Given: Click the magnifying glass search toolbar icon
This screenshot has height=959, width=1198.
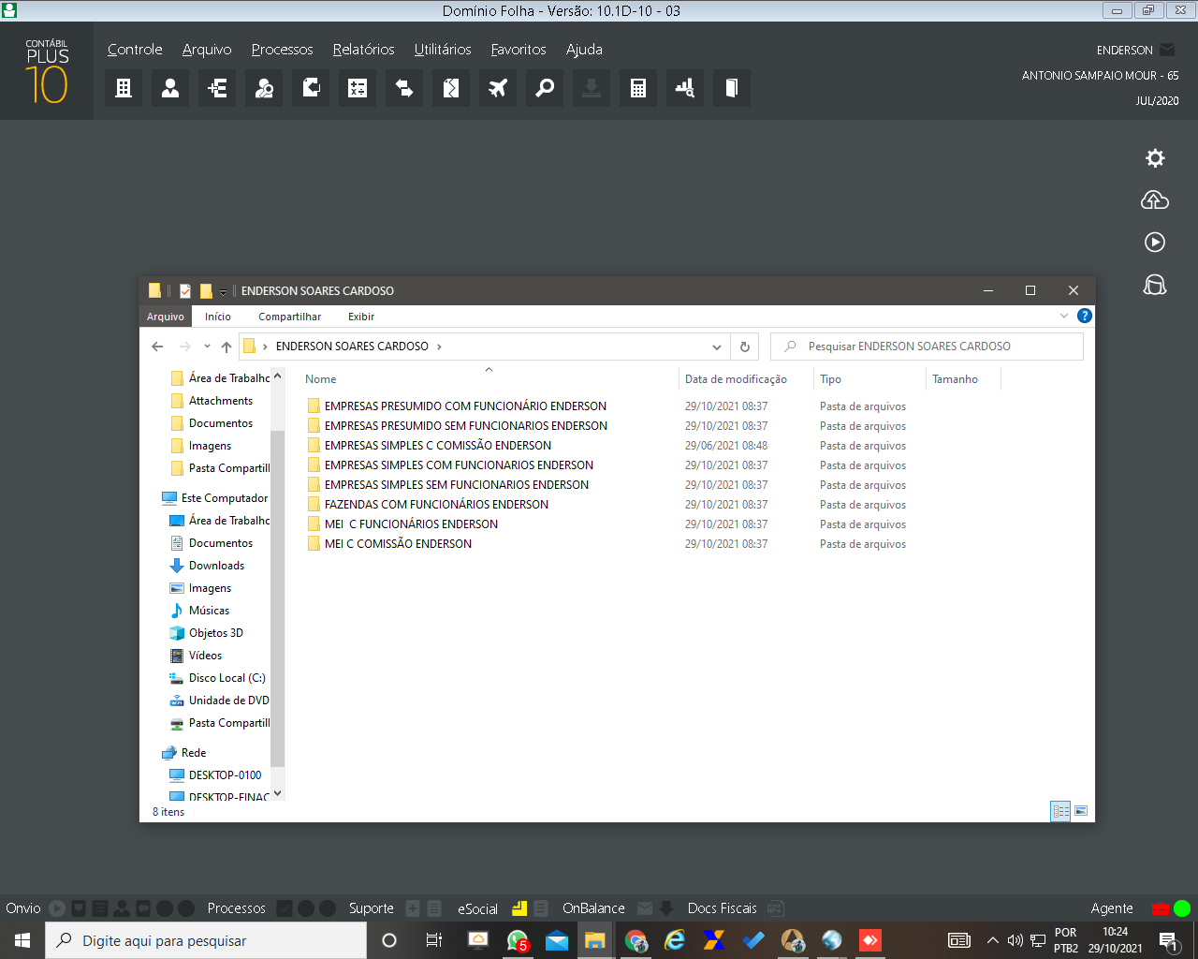Looking at the screenshot, I should click(x=545, y=88).
